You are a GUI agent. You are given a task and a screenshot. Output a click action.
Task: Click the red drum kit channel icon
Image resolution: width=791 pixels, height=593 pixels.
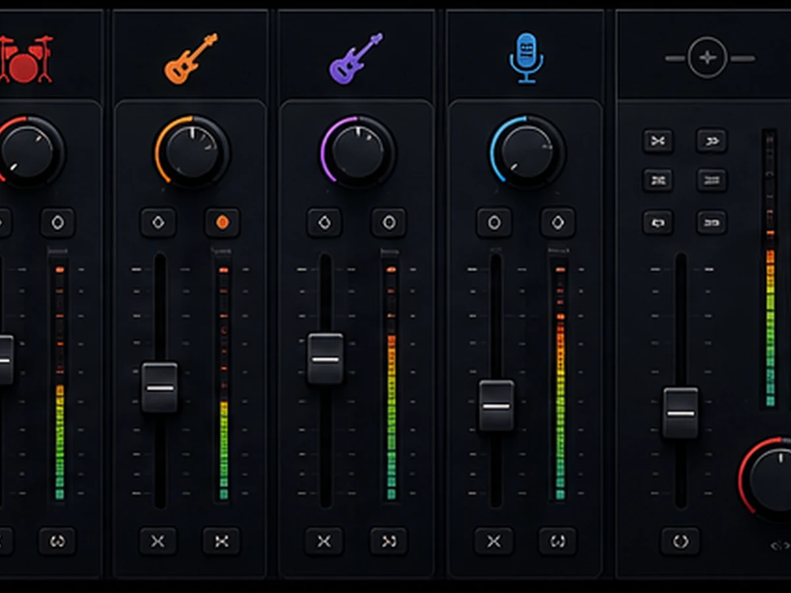(x=26, y=59)
